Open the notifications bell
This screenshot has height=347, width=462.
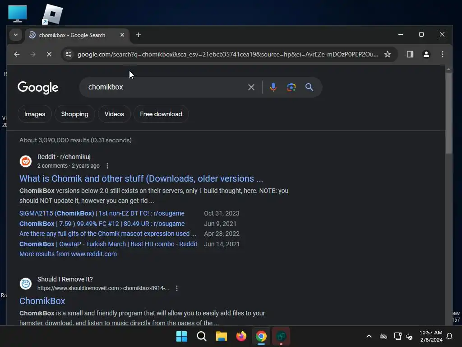pyautogui.click(x=449, y=336)
